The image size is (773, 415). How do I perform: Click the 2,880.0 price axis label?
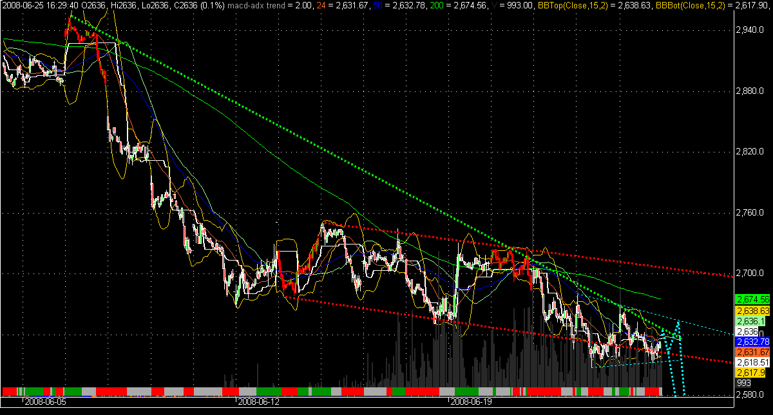tap(751, 91)
